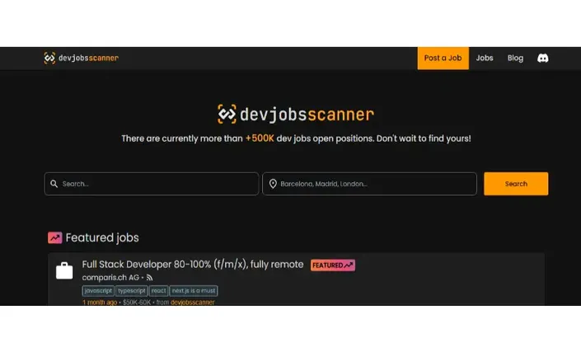
Task: Open the devjobsscanner logo in the navbar
Action: tap(81, 59)
